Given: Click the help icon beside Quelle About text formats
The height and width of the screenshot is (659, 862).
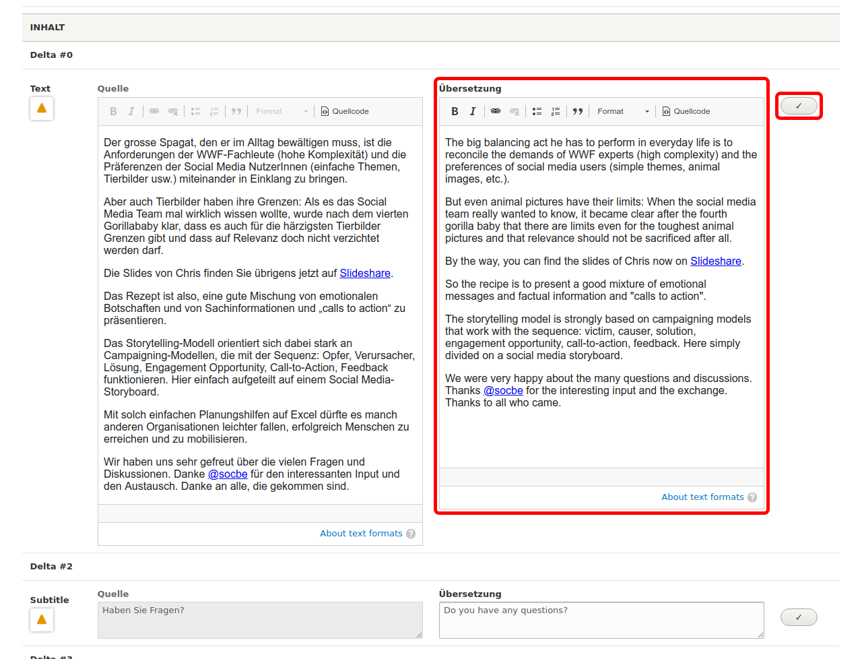Looking at the screenshot, I should click(x=411, y=534).
